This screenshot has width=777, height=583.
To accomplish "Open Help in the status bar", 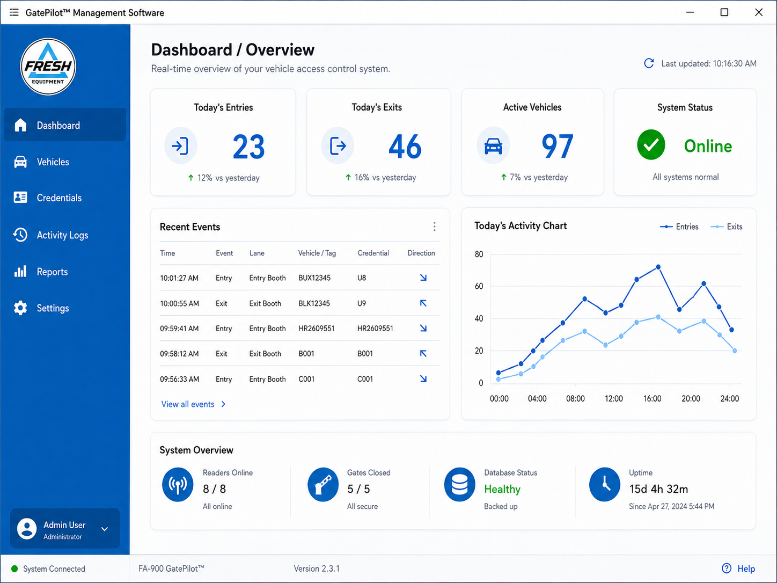I will point(738,569).
